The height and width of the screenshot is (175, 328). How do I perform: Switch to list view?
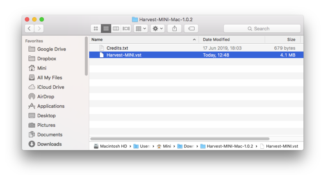point(106,28)
